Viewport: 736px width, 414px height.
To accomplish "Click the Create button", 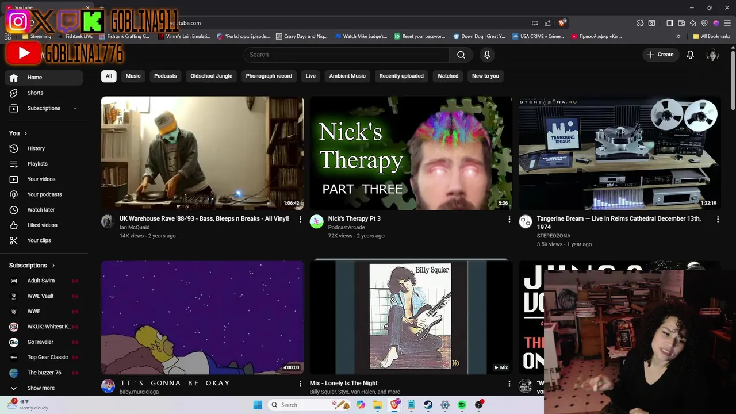I will pyautogui.click(x=660, y=55).
